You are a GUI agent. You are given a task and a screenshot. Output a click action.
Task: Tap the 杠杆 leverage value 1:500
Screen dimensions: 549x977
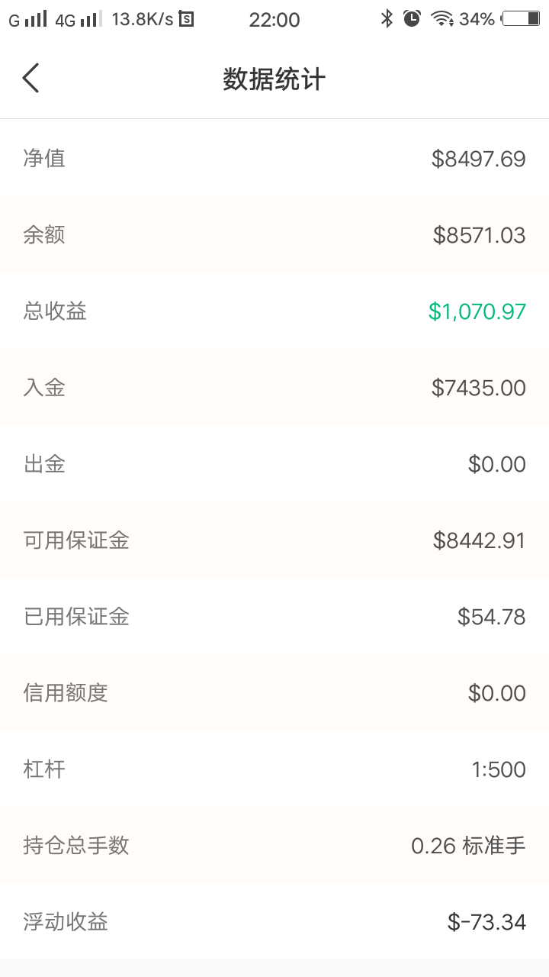click(x=499, y=769)
